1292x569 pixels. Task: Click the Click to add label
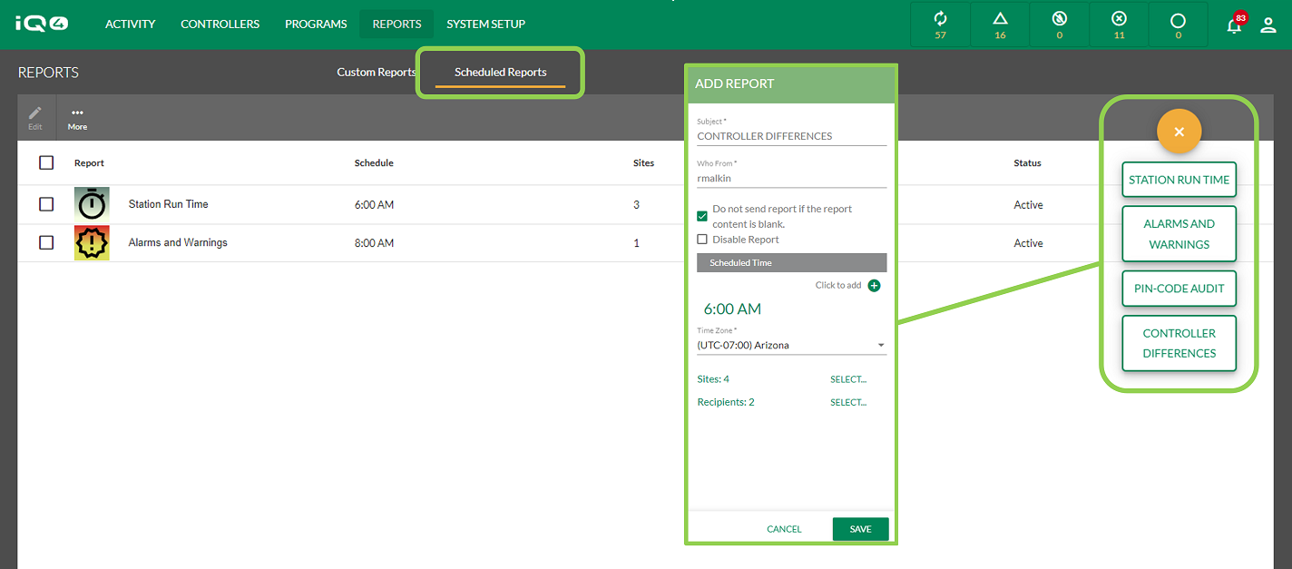click(x=838, y=285)
